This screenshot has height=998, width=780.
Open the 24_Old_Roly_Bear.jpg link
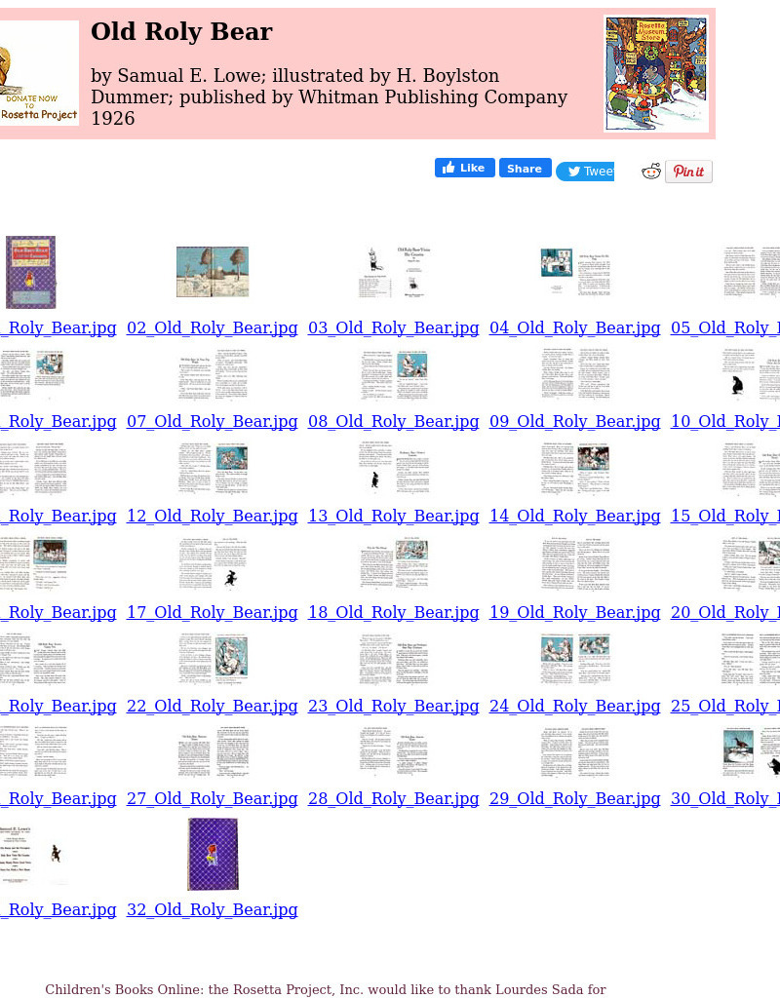[x=574, y=706]
